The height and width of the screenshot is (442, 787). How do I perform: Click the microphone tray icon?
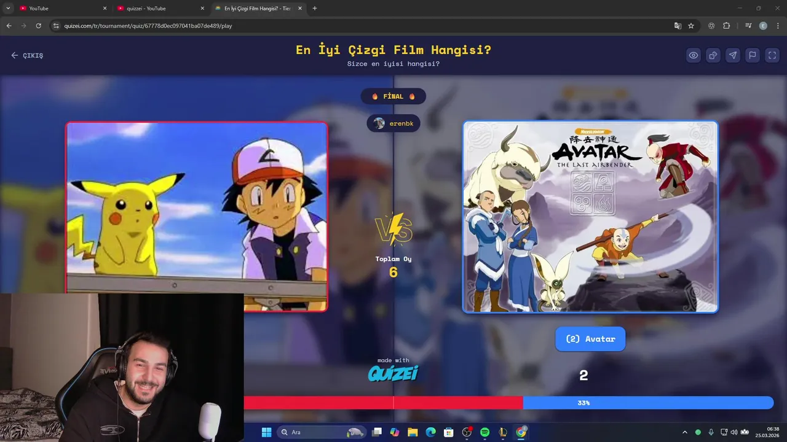711,432
